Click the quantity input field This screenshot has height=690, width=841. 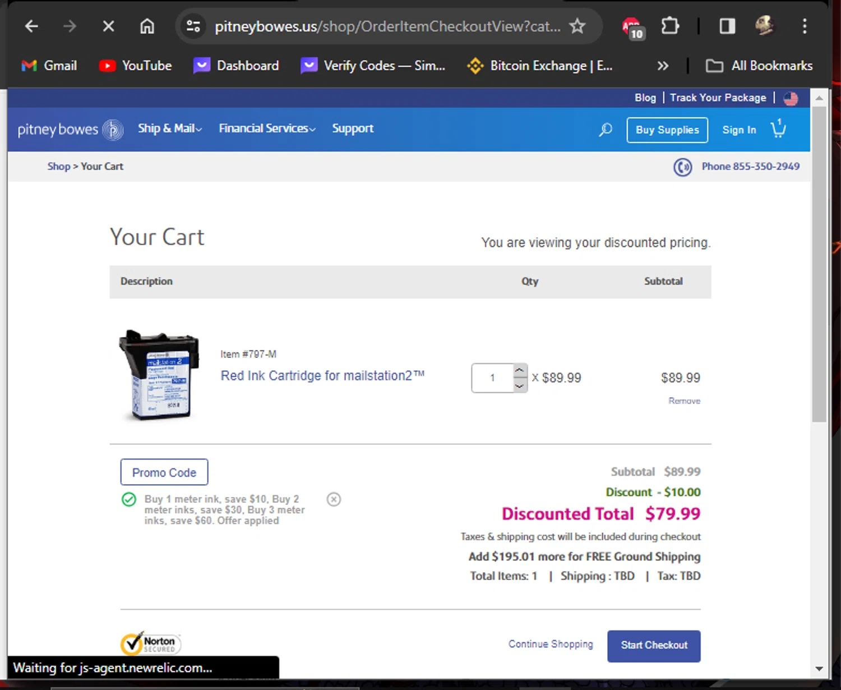(x=492, y=378)
